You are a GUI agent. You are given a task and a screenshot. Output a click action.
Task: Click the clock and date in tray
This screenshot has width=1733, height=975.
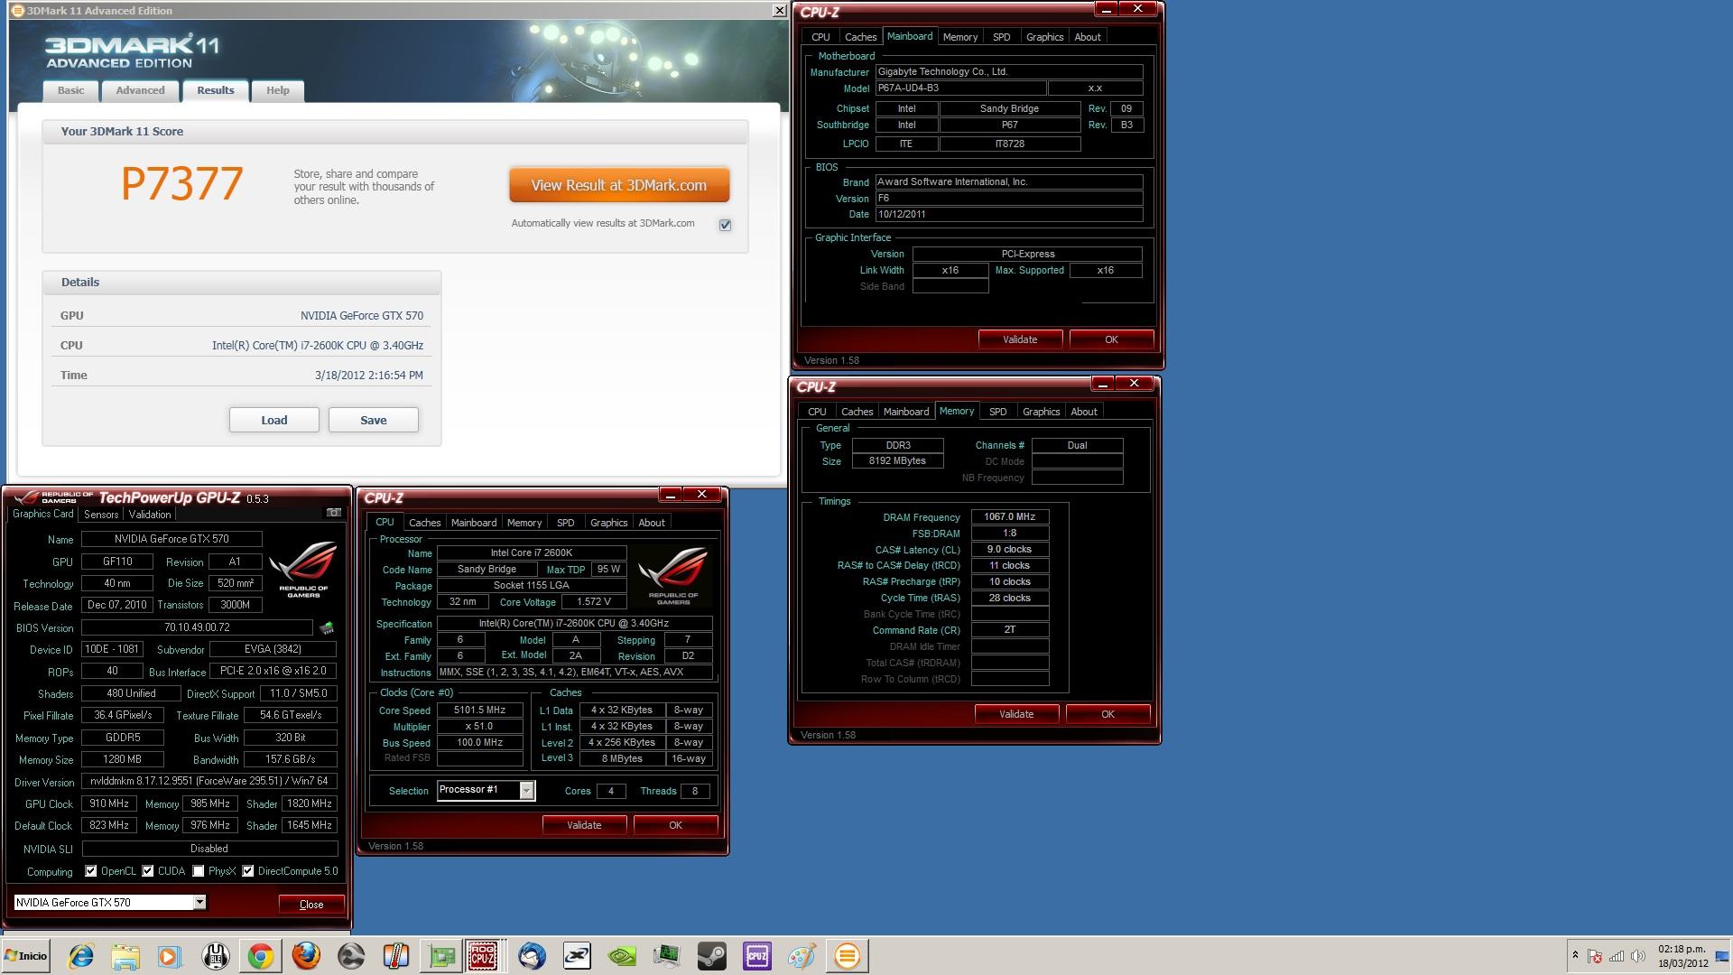(x=1682, y=956)
